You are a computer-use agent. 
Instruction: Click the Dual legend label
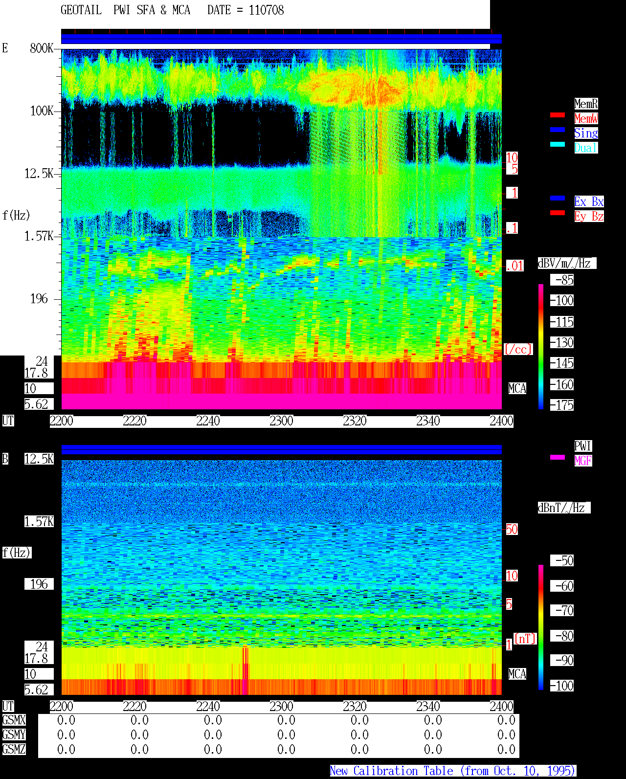pos(586,148)
